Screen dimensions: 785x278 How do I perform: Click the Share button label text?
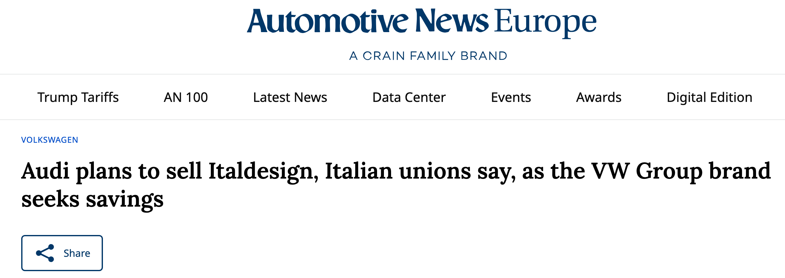(x=77, y=253)
